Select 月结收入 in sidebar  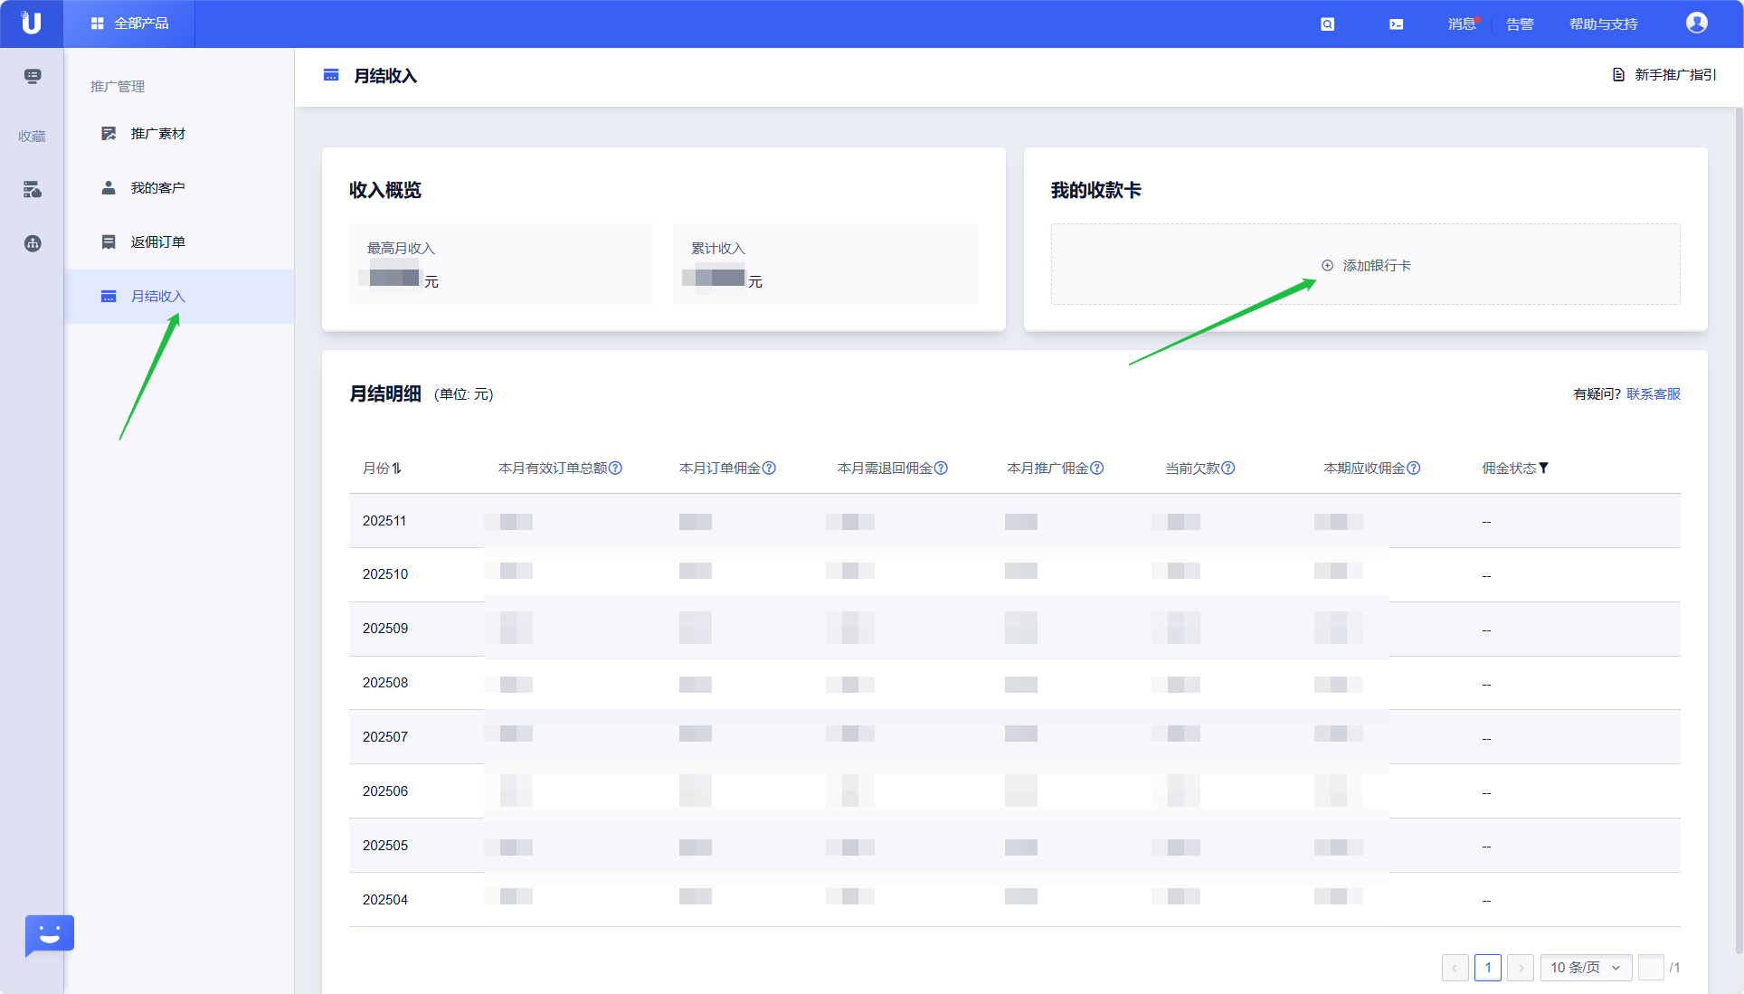tap(179, 297)
